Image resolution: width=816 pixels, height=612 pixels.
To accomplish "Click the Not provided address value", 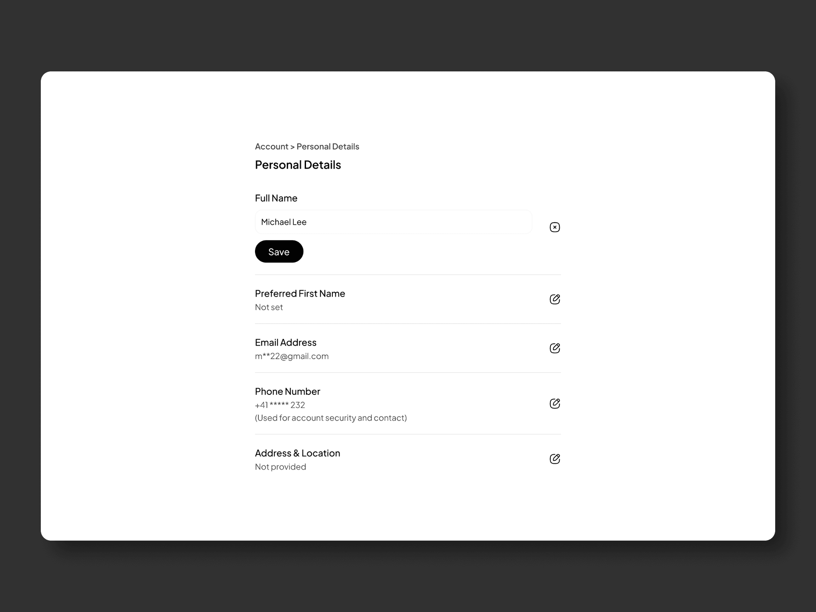I will point(280,467).
